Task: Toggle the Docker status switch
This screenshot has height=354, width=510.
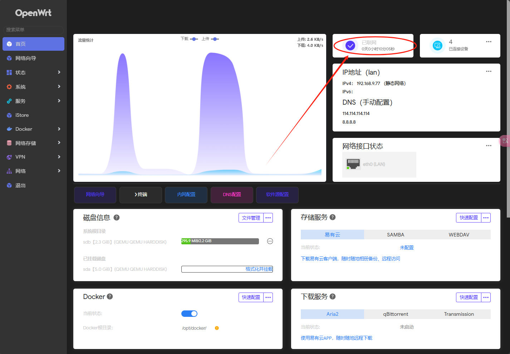Action: click(189, 314)
